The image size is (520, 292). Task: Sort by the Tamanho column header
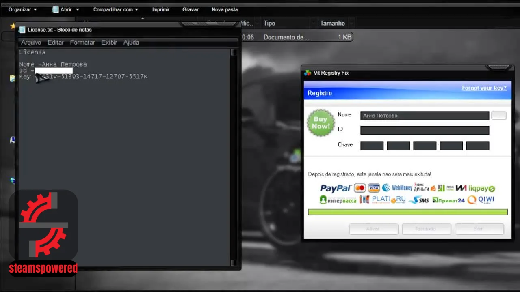(x=332, y=23)
